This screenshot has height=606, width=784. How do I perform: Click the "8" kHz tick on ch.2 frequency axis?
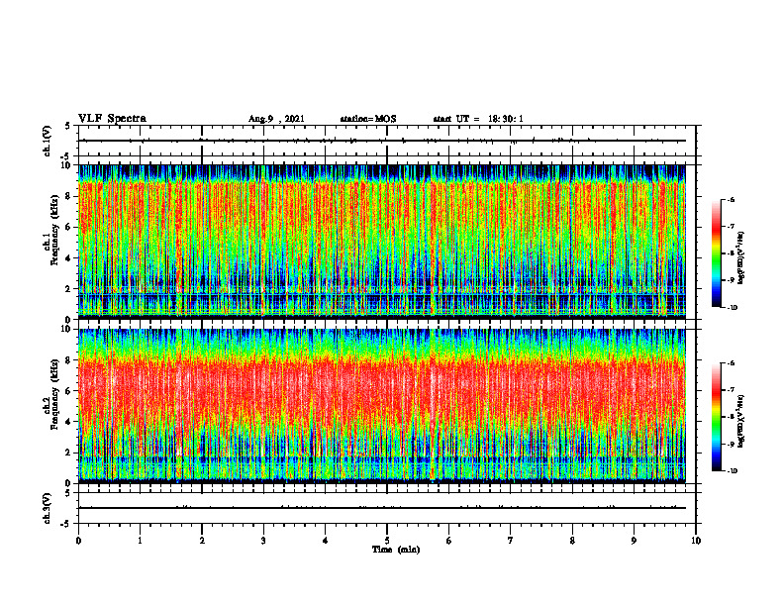(68, 360)
